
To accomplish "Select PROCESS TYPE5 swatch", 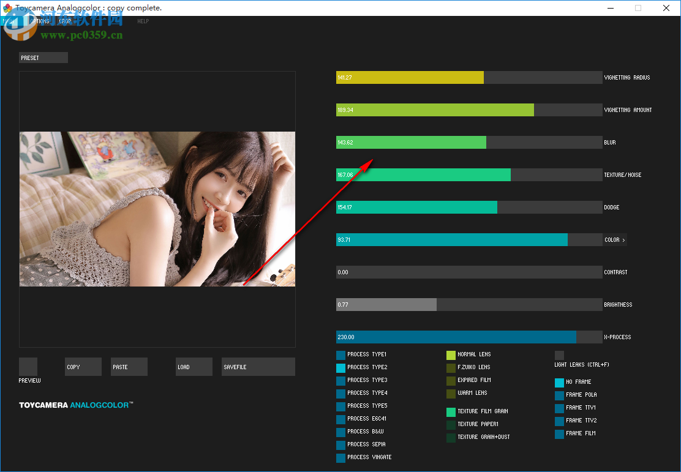I will [x=341, y=407].
